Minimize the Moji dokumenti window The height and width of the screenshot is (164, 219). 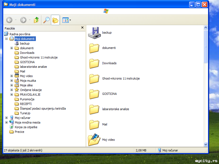(192, 5)
